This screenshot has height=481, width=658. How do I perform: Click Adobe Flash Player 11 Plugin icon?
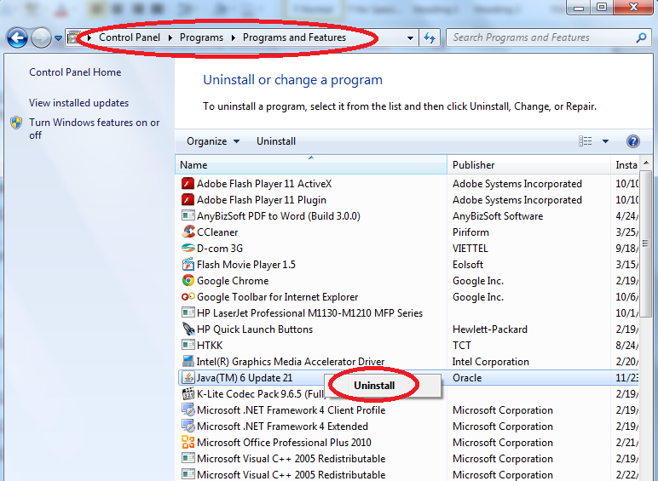[188, 200]
